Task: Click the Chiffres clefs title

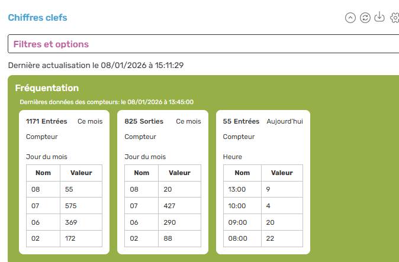Action: (x=37, y=18)
